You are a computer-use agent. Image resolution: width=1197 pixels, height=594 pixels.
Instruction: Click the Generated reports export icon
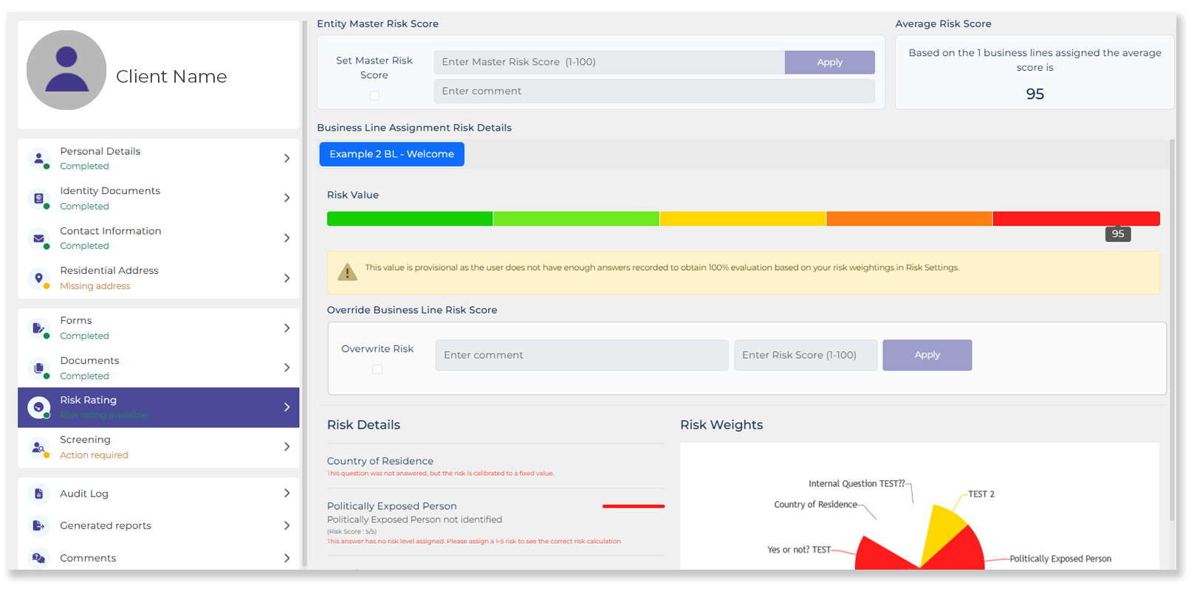pos(38,525)
